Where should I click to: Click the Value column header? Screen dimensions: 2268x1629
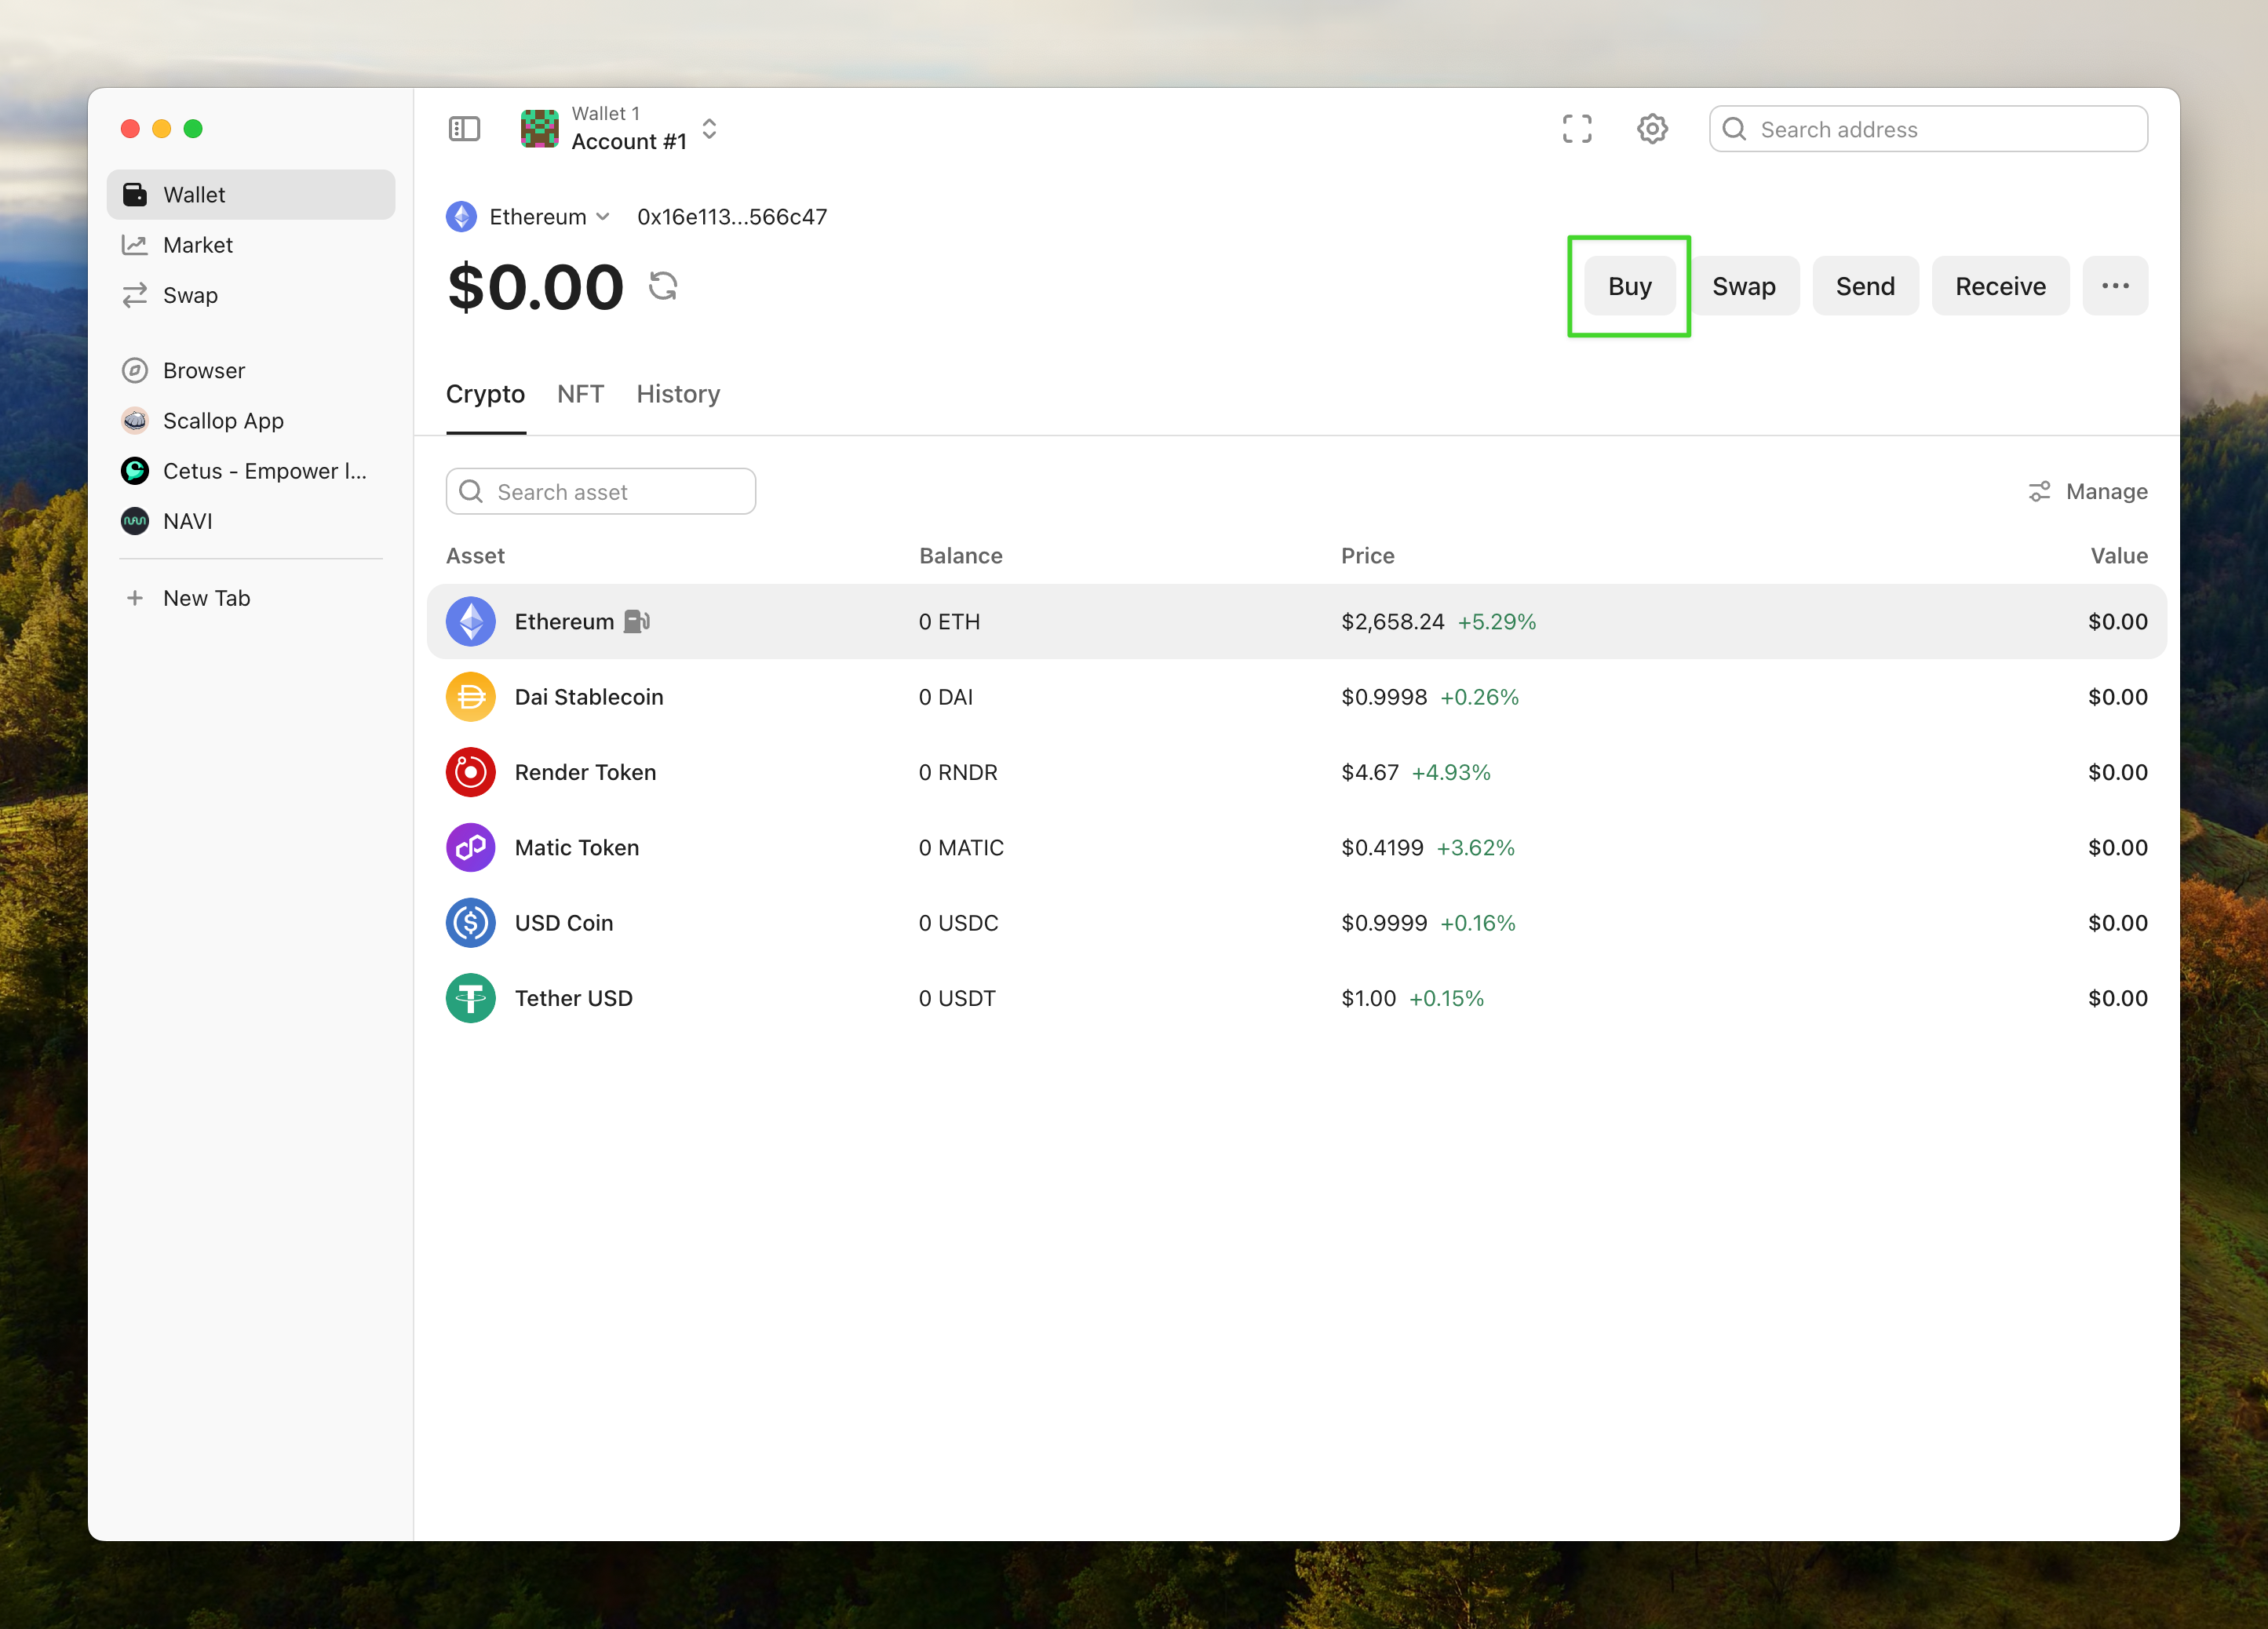tap(2119, 556)
